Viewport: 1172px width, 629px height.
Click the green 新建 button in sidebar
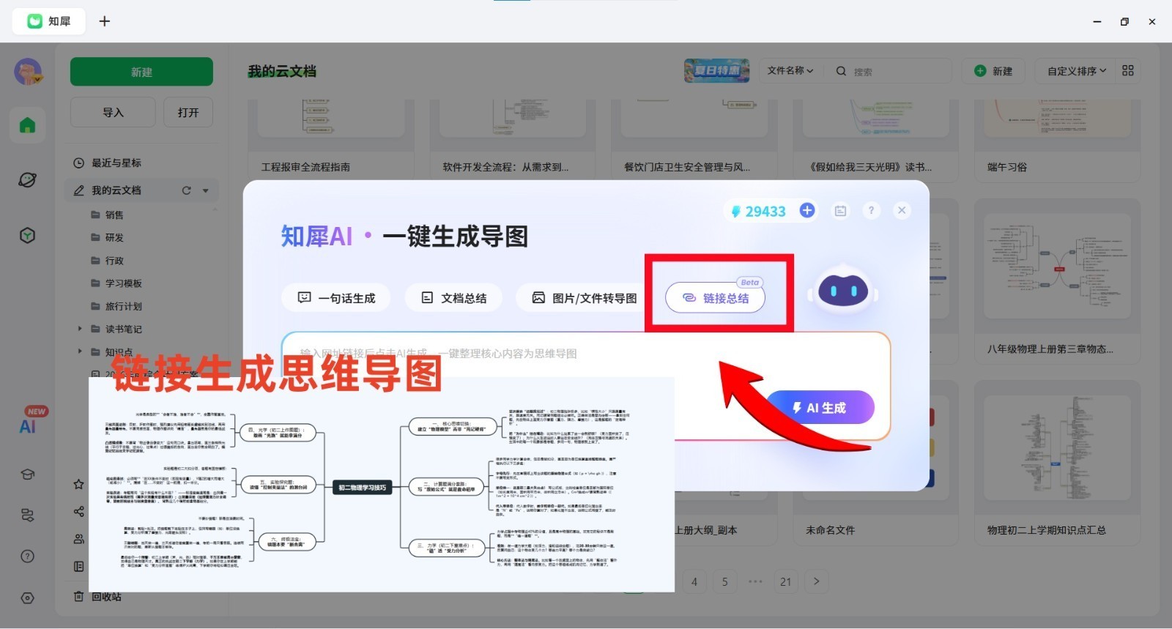click(141, 72)
